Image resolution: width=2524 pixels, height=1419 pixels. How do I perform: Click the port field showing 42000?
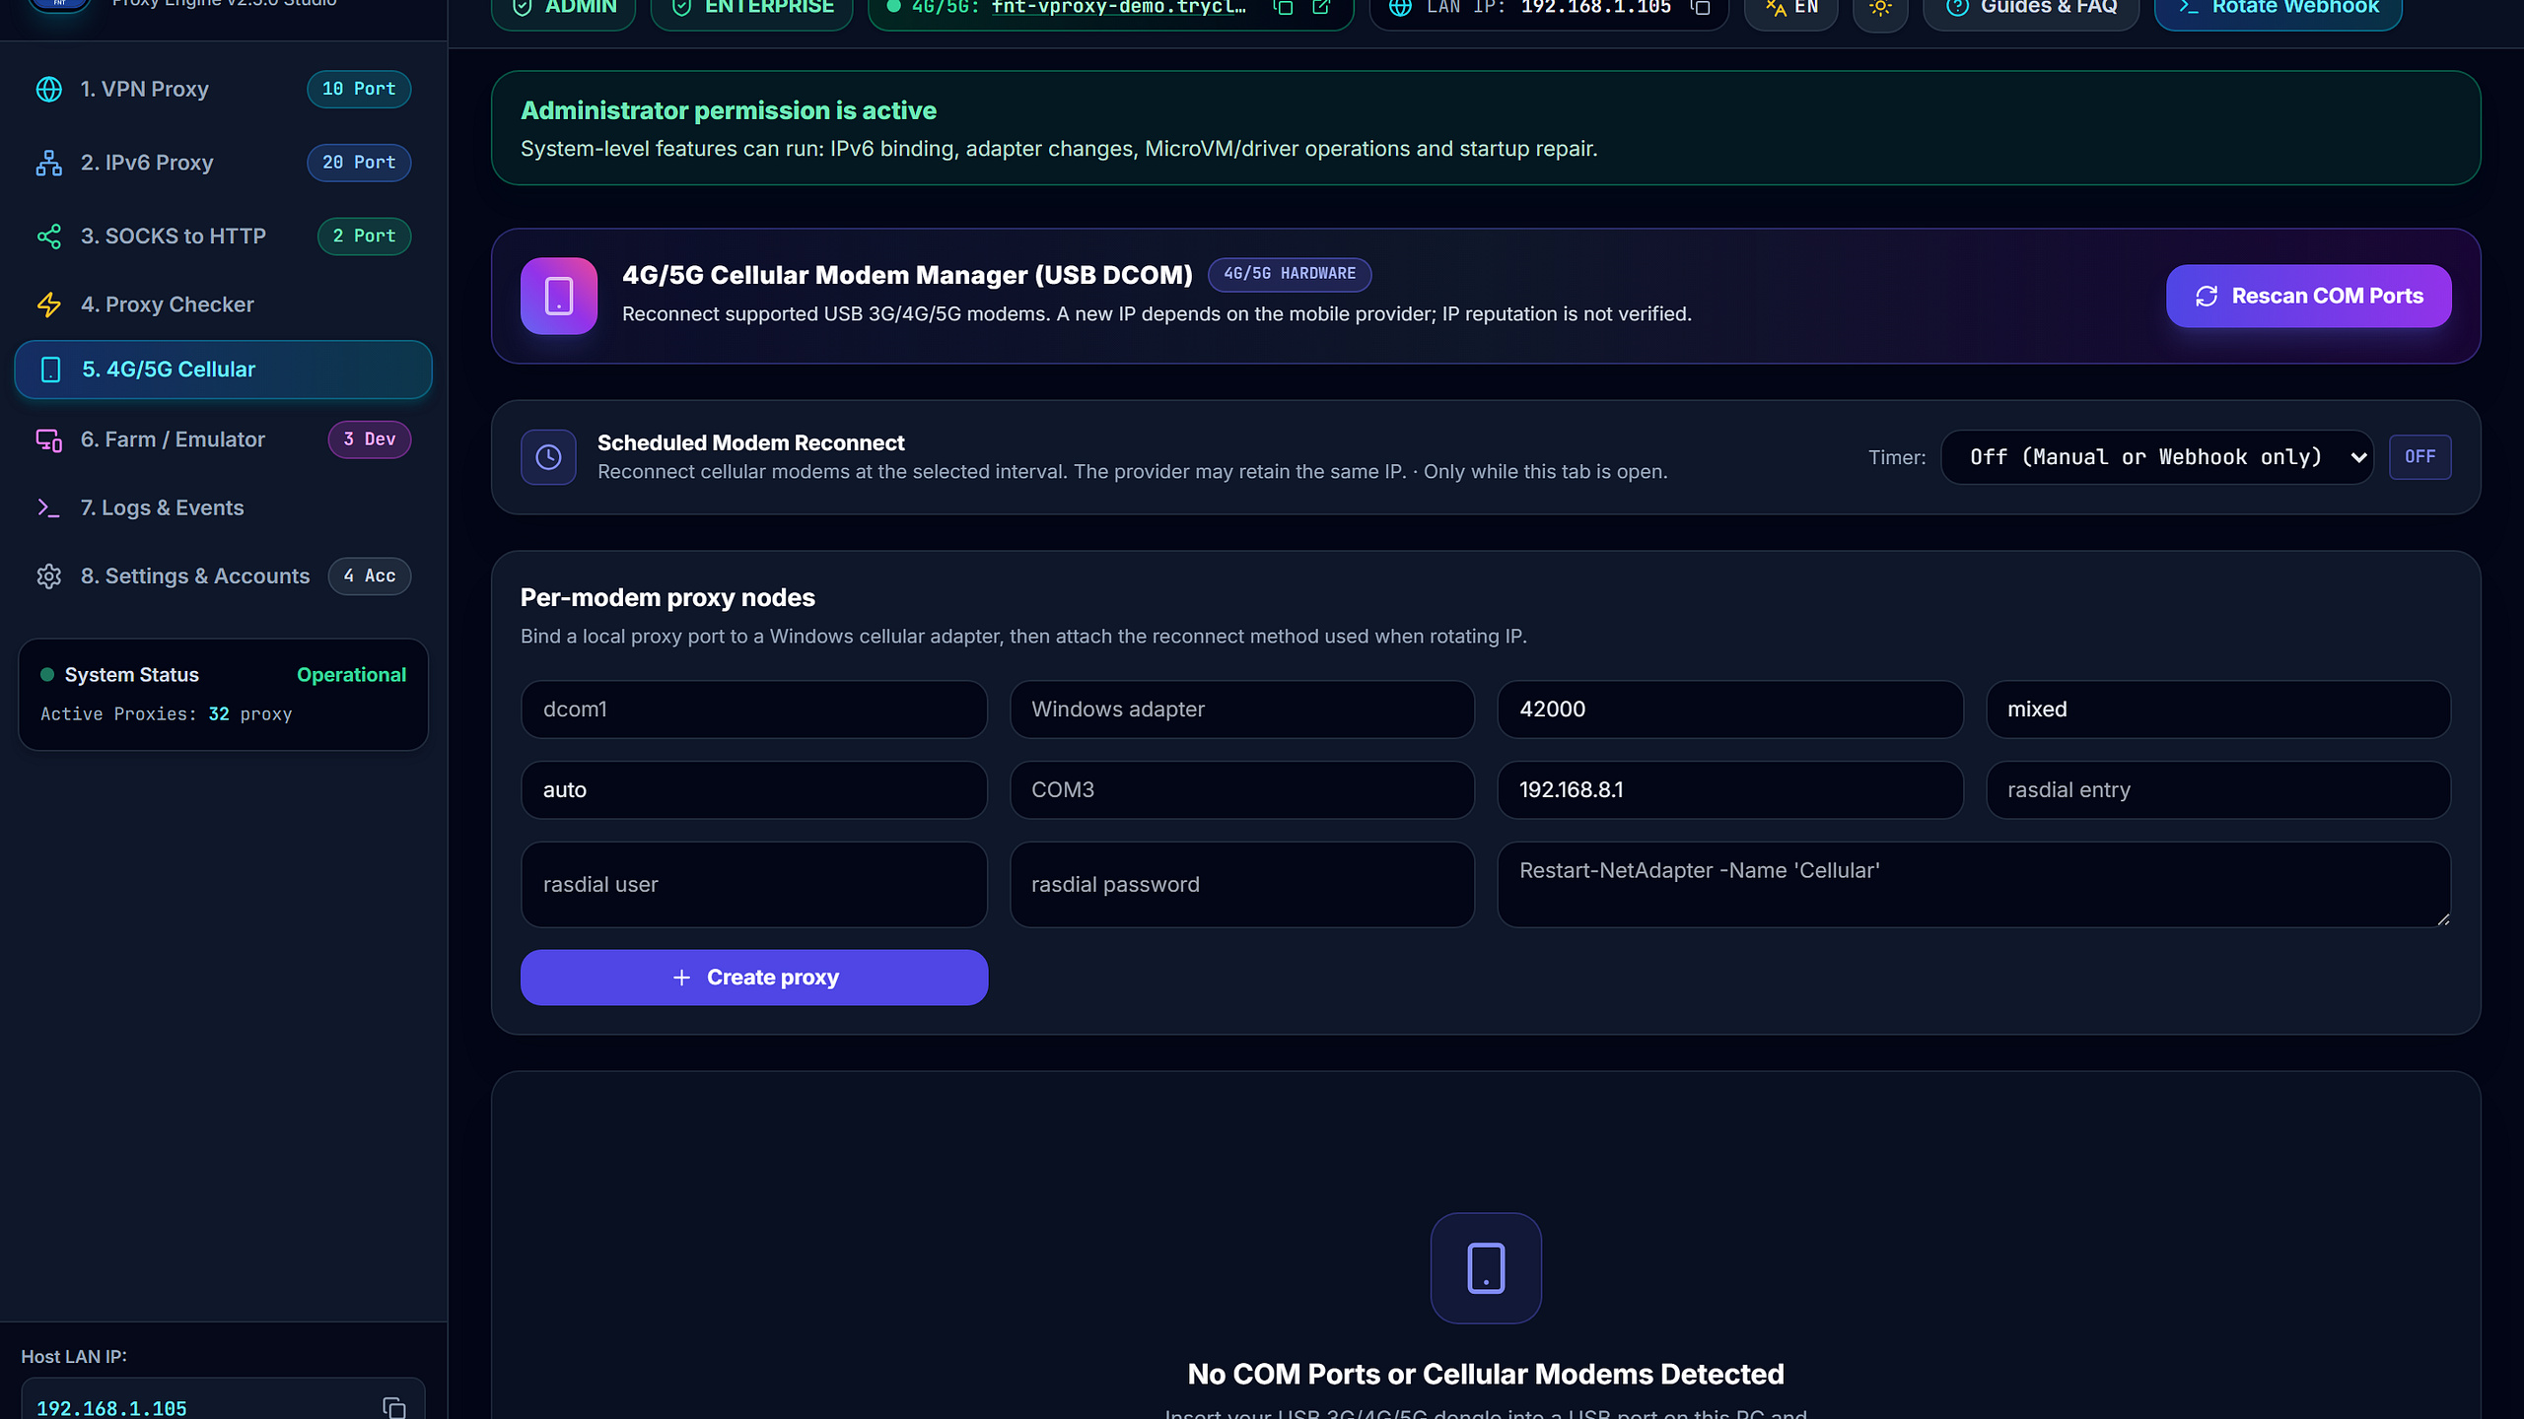tap(1730, 709)
